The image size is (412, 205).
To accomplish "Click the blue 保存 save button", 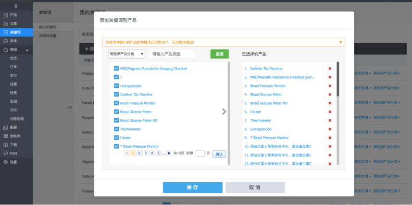I will [x=192, y=187].
